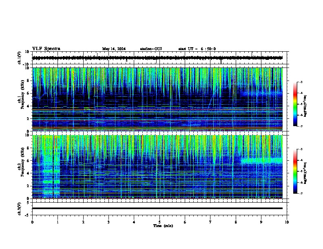Click the "Time (min)" axis title
Viewport: 323px width, 249px height.
click(x=163, y=226)
